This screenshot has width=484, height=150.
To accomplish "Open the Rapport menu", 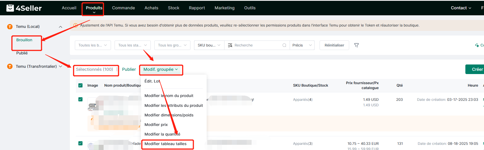I will coord(197,8).
